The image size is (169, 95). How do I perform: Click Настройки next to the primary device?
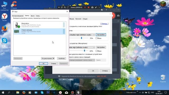pyautogui.click(x=101, y=35)
